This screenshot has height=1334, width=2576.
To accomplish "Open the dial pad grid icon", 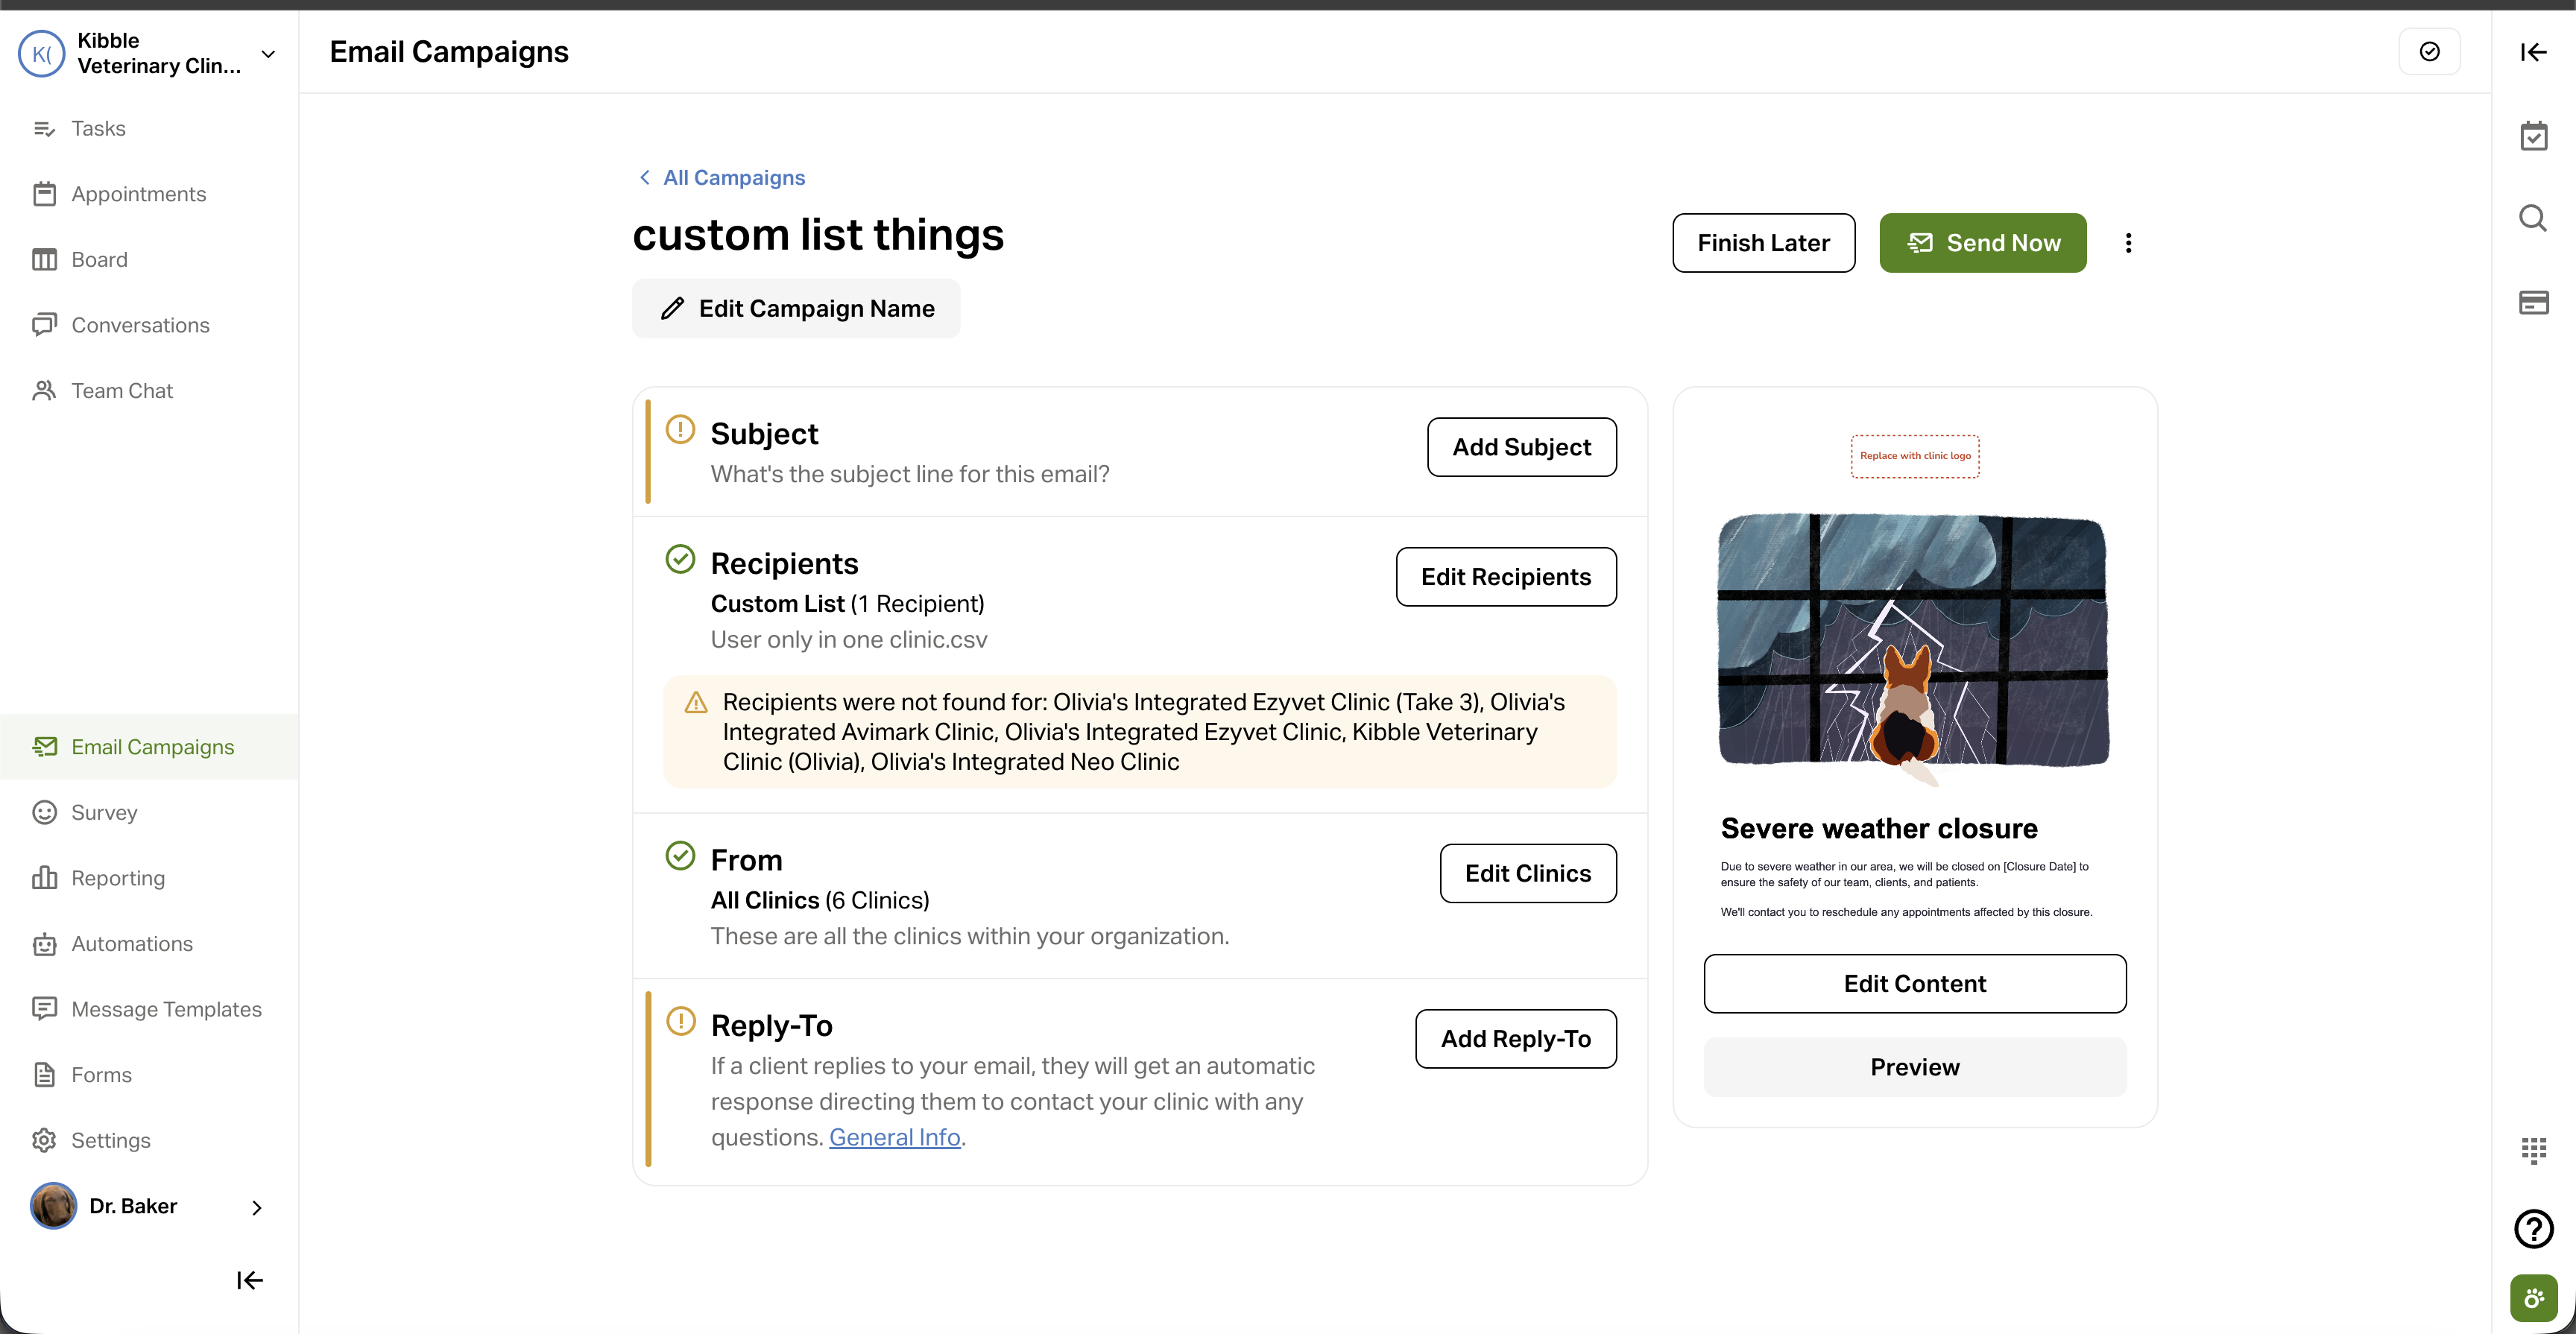I will 2533,1150.
